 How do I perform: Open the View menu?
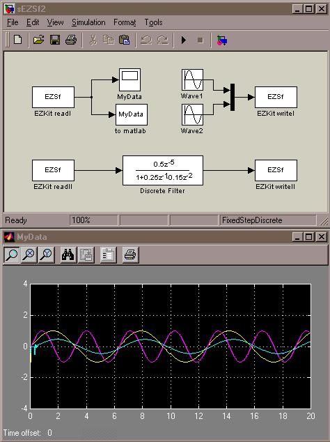(55, 22)
